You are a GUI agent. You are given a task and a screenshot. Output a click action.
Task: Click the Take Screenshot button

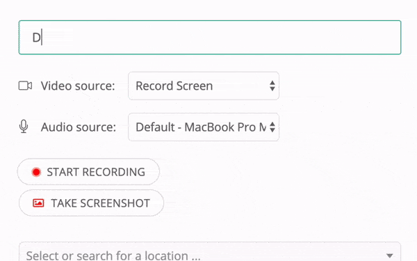[91, 203]
